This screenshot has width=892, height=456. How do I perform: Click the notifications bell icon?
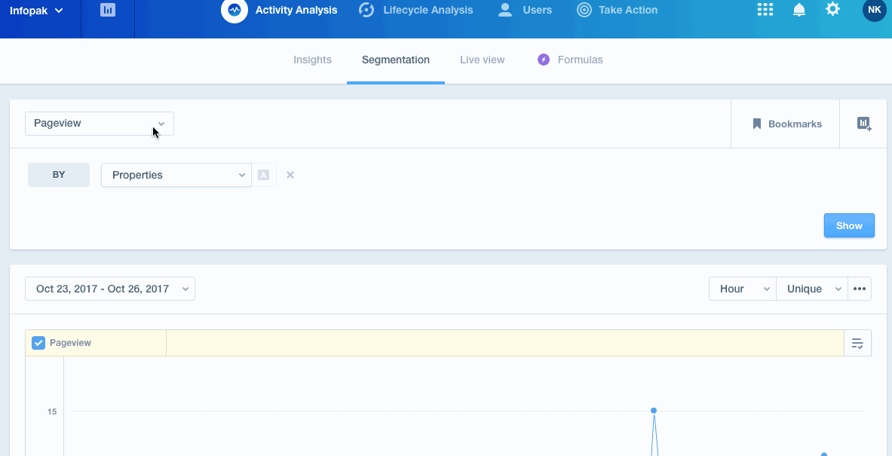pos(799,10)
